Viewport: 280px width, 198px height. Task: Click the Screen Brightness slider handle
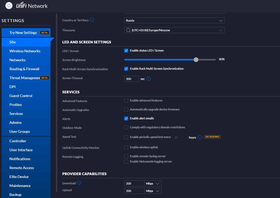click(x=196, y=60)
